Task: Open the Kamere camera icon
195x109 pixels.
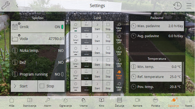Action: pos(137,102)
